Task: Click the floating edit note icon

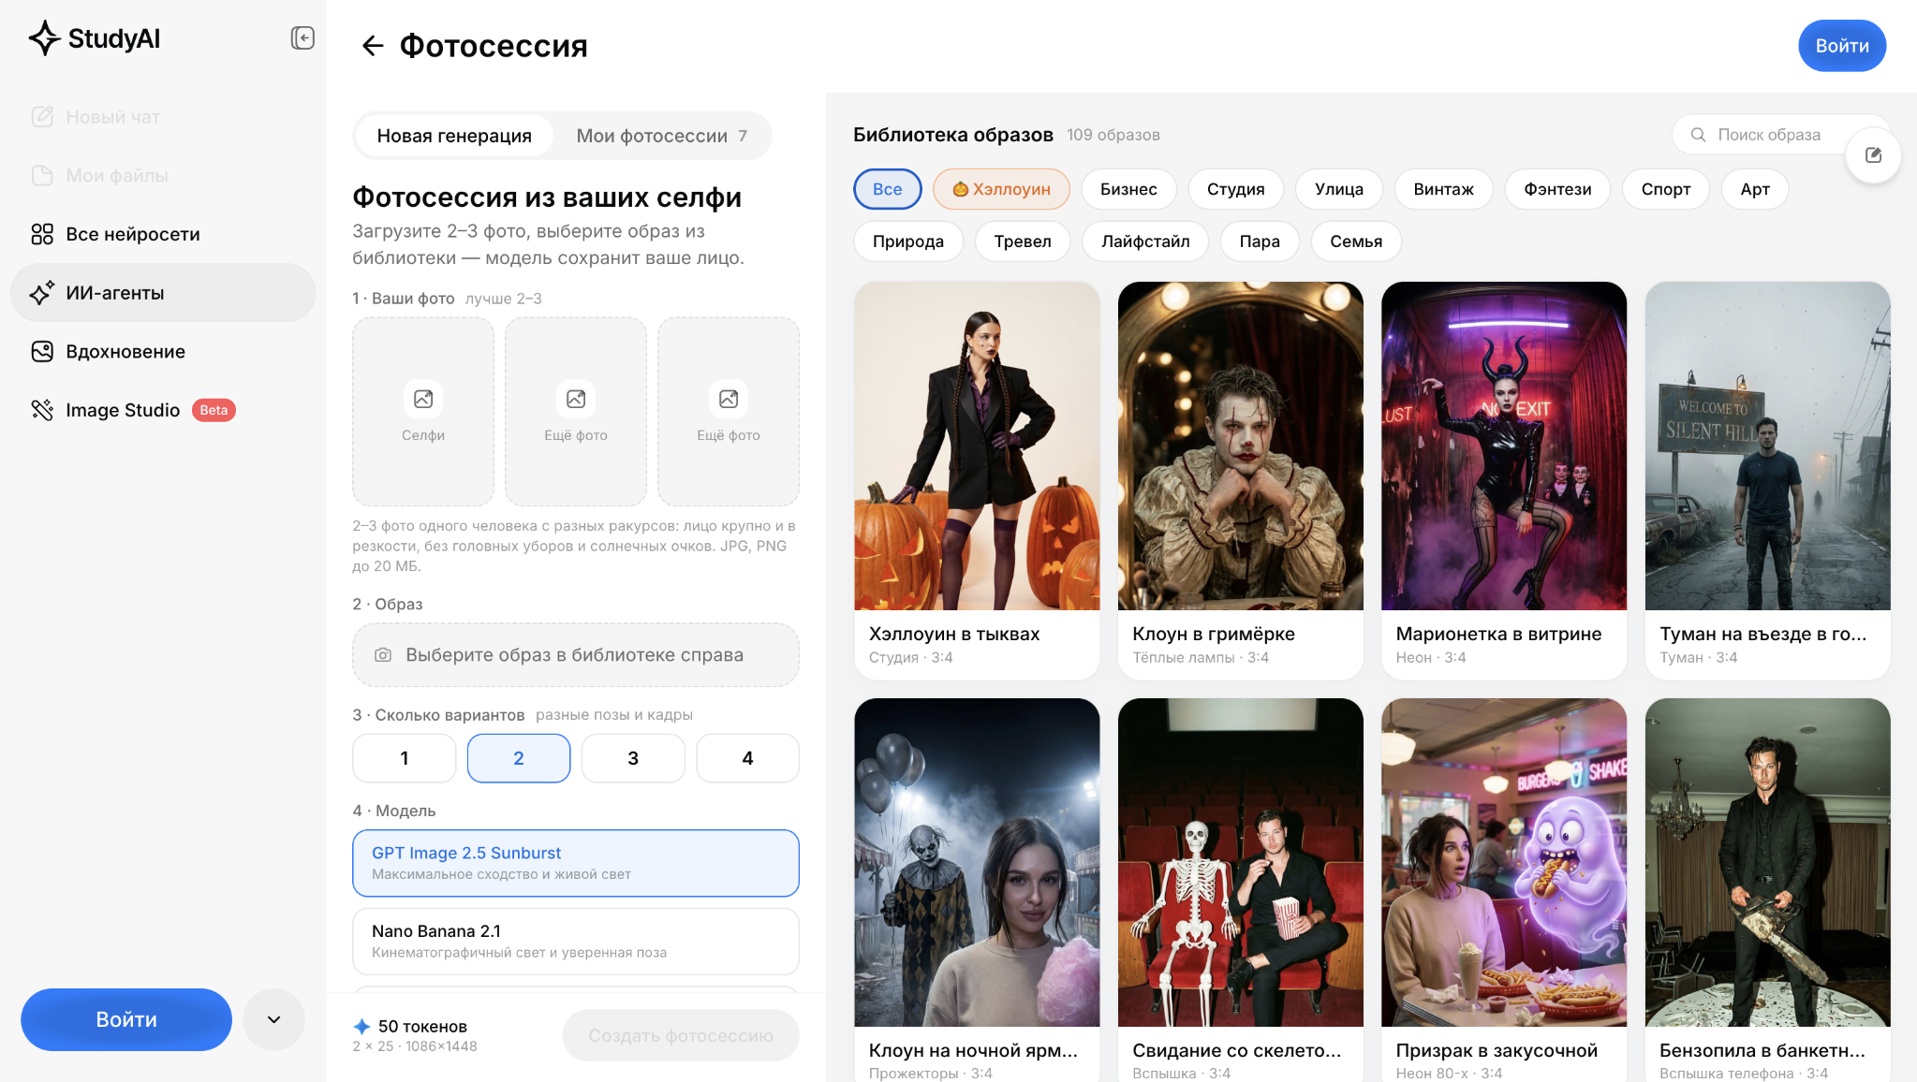Action: (x=1873, y=155)
